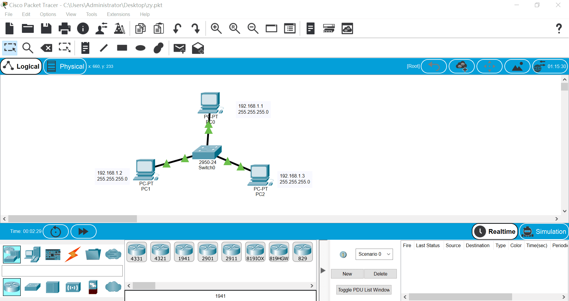The width and height of the screenshot is (569, 301).
Task: Reset zoom with the R magnifier
Action: (234, 29)
